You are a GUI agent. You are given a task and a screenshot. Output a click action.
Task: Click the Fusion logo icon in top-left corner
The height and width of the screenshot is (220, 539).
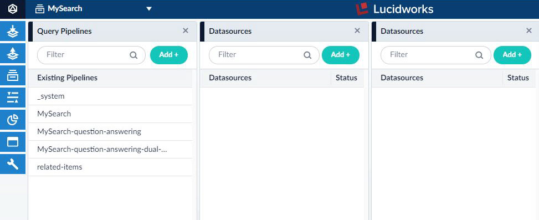(x=12, y=9)
